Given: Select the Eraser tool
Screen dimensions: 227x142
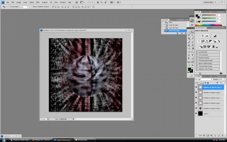Looking at the screenshot, I should pos(189,48).
